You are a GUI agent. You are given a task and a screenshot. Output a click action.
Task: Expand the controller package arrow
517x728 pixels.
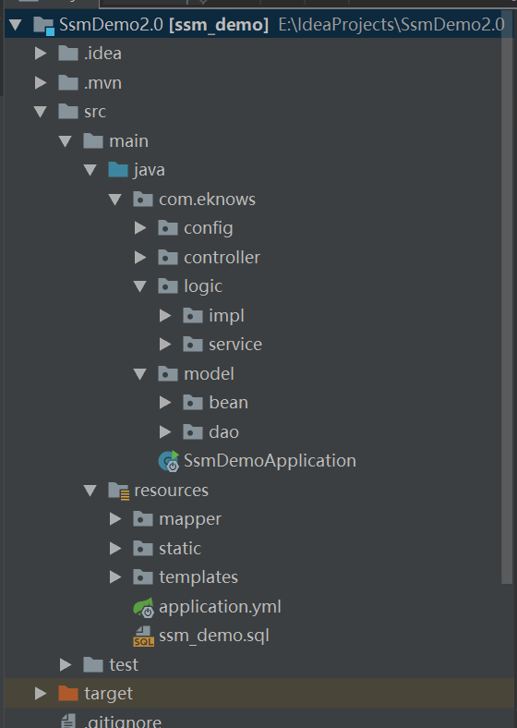point(140,258)
